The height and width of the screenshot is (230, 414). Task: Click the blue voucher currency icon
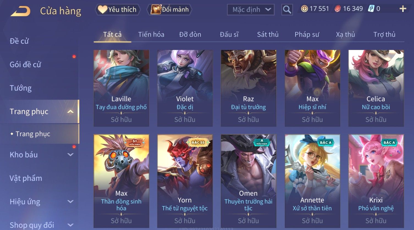tap(371, 9)
